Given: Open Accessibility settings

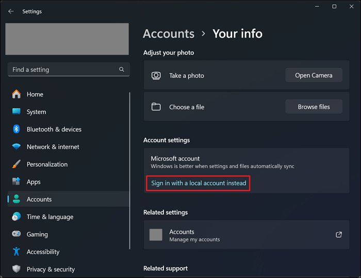Looking at the screenshot, I should pyautogui.click(x=43, y=252).
